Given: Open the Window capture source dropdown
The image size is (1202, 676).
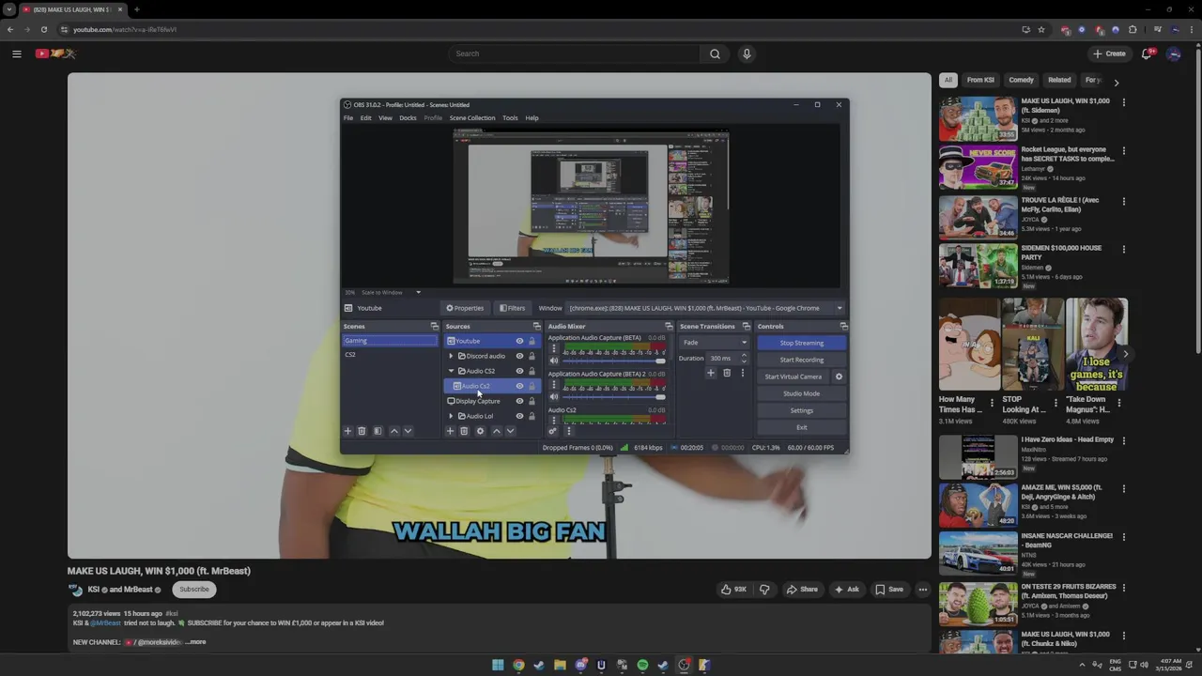Looking at the screenshot, I should pos(706,308).
